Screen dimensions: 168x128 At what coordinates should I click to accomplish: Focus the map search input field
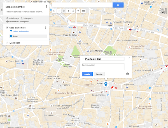[82, 5]
